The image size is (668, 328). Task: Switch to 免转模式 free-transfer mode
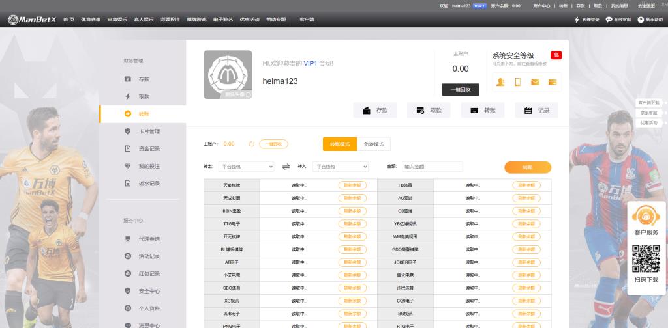point(374,144)
